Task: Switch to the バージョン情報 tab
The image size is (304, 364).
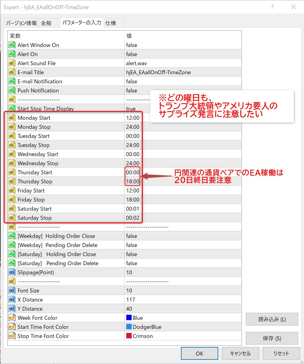Action: pos(21,23)
